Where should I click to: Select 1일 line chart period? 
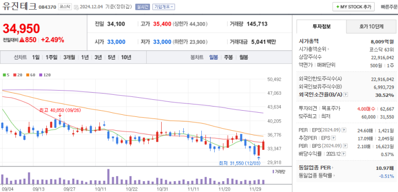(36, 57)
